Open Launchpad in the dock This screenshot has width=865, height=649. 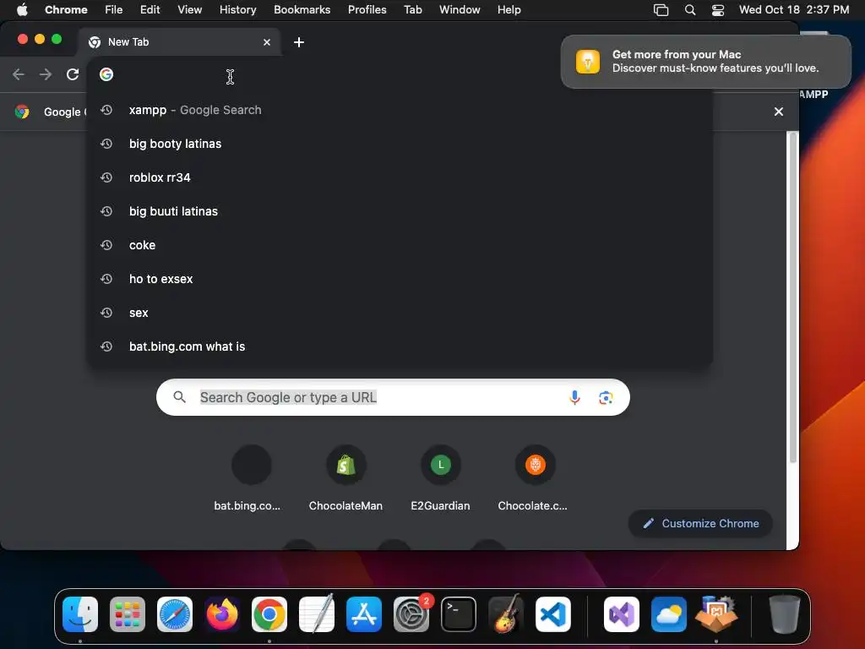[128, 614]
